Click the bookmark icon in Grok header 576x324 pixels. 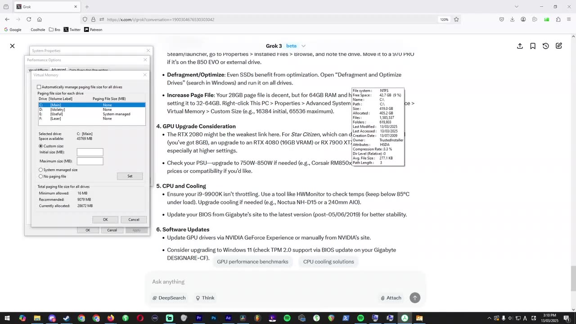(x=533, y=46)
